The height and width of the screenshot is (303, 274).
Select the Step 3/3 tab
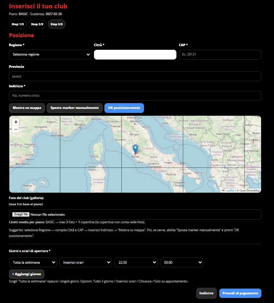pyautogui.click(x=57, y=24)
